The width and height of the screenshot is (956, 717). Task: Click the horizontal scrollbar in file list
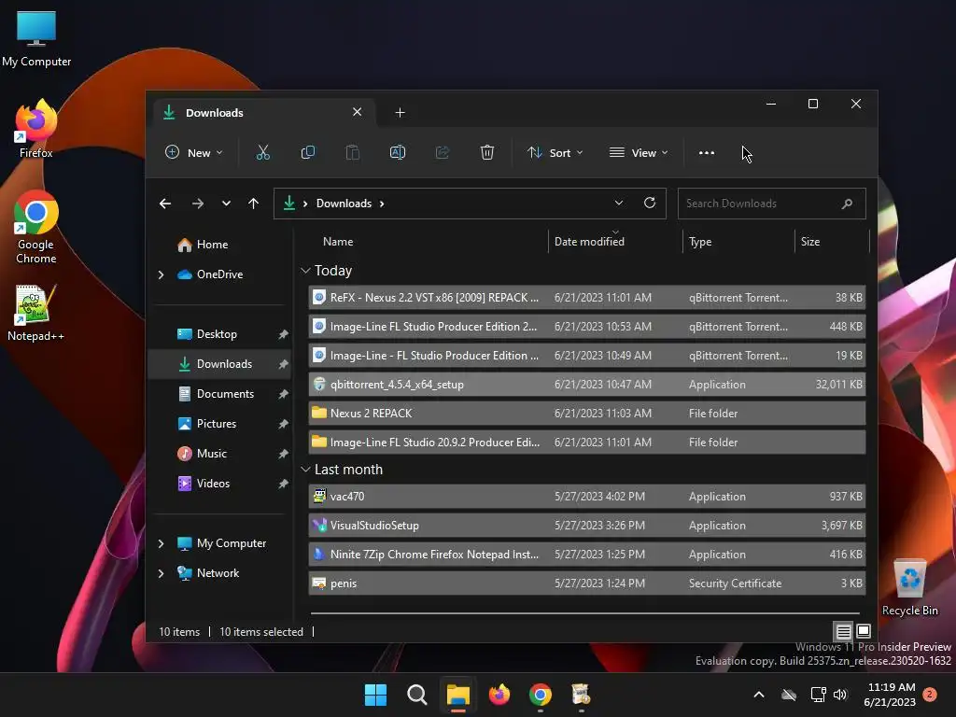tap(584, 612)
